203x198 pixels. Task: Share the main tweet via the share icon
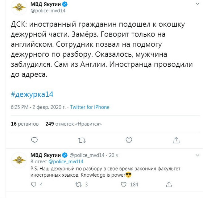coord(176,140)
